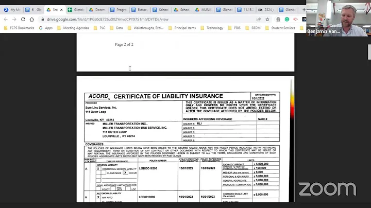
Task: Click the certificate date 10/1/2022
Action: [258, 98]
